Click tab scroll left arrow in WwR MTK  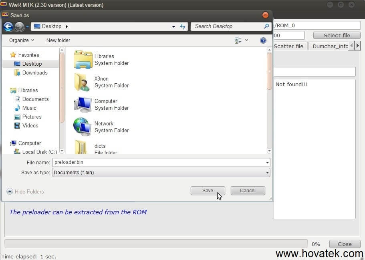pyautogui.click(x=351, y=45)
